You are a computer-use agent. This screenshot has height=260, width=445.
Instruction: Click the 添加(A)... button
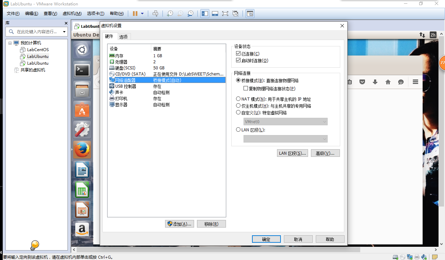(x=179, y=224)
